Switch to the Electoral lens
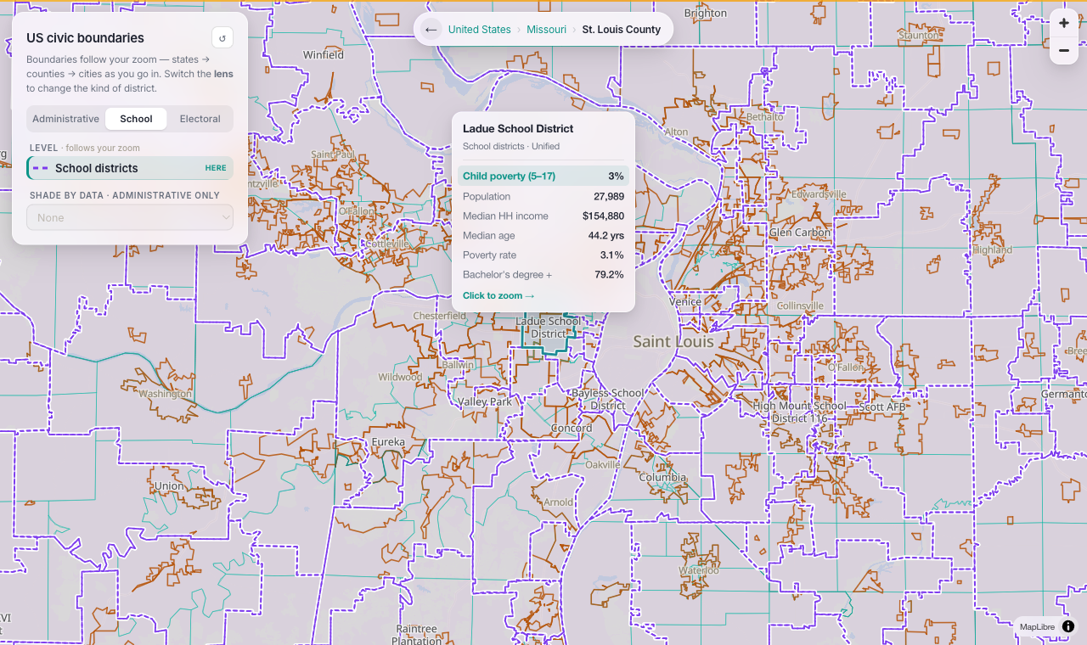1087x645 pixels. pos(200,119)
